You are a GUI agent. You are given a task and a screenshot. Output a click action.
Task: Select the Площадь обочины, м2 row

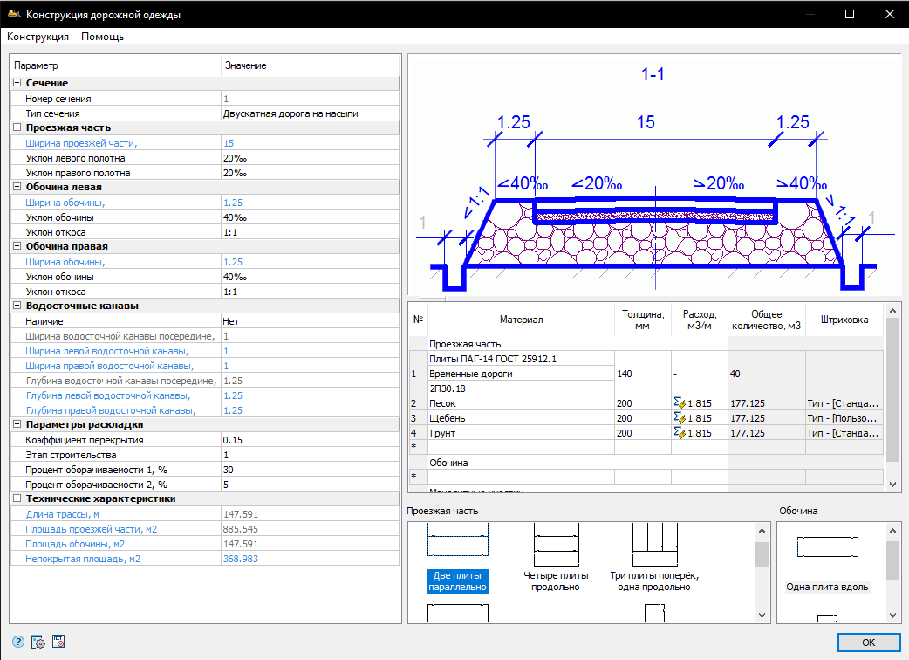205,544
